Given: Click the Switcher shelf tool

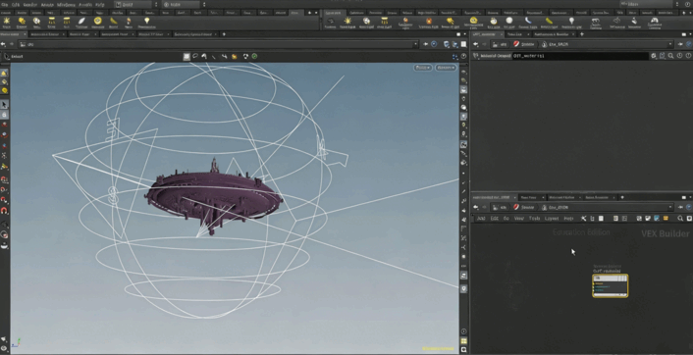Looking at the screenshot, I should click(635, 23).
